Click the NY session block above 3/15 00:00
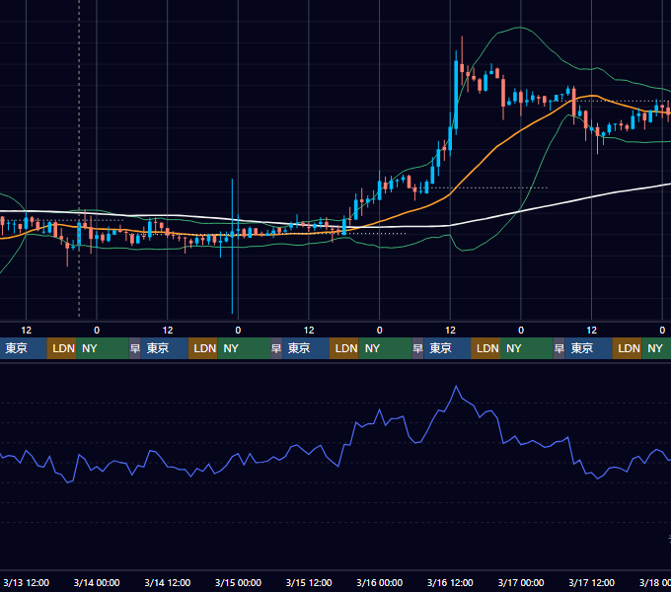 pyautogui.click(x=244, y=348)
